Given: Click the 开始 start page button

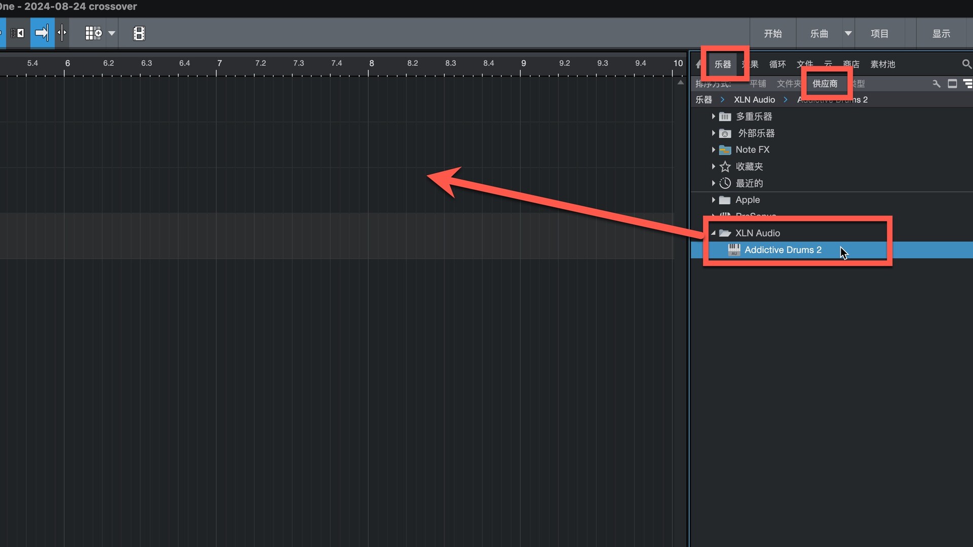Looking at the screenshot, I should point(773,33).
